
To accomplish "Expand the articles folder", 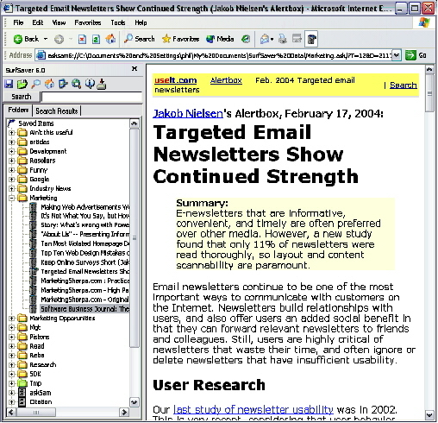I will coord(11,142).
